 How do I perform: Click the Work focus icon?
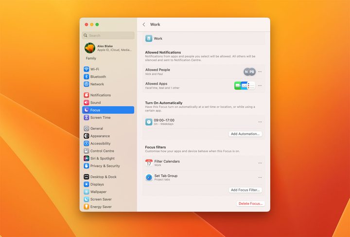coord(149,38)
